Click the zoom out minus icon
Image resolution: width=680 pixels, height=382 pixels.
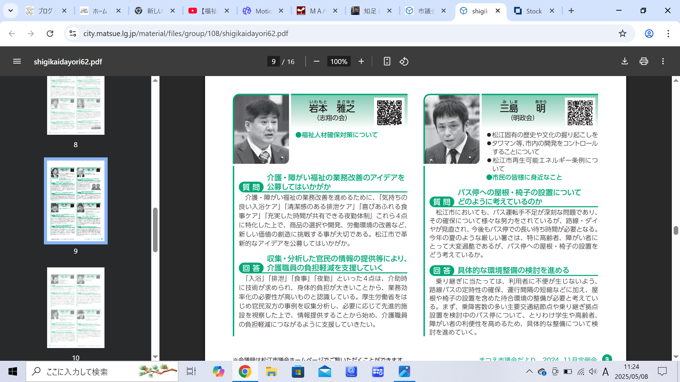[317, 62]
